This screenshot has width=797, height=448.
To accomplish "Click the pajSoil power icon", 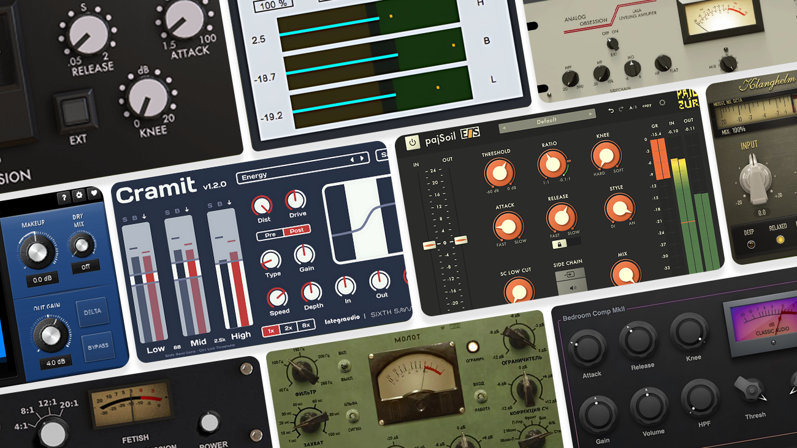I will (x=413, y=142).
